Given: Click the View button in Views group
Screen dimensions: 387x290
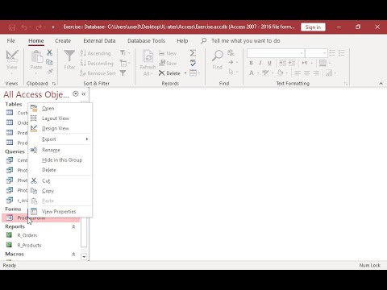Looking at the screenshot, I should (x=12, y=62).
